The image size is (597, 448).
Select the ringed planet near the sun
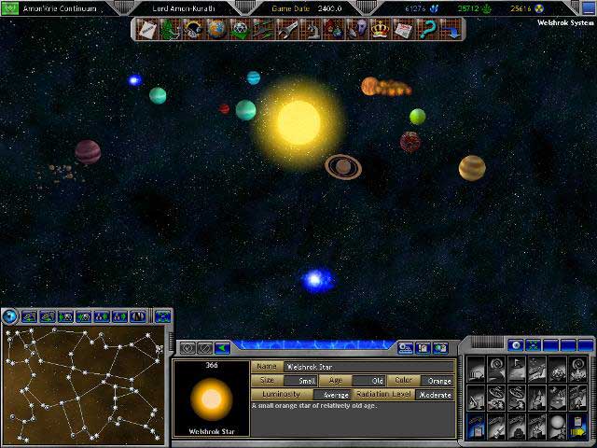[x=343, y=166]
